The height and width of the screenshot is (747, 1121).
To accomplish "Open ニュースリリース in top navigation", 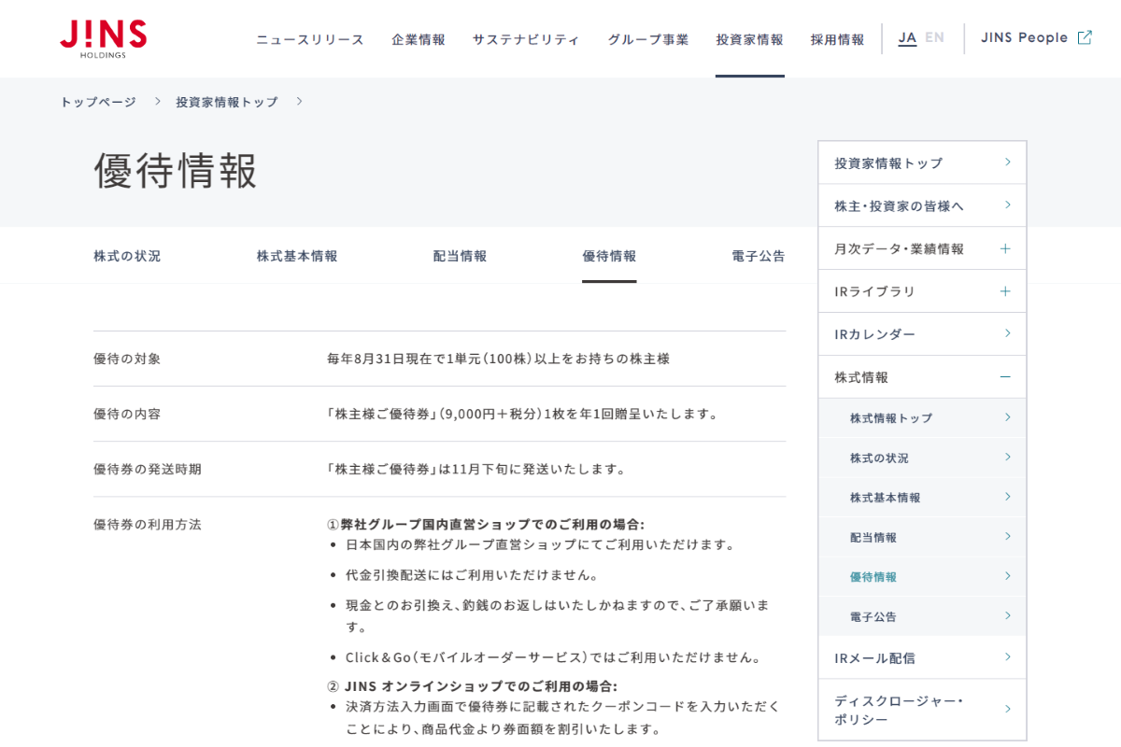I will pos(310,39).
